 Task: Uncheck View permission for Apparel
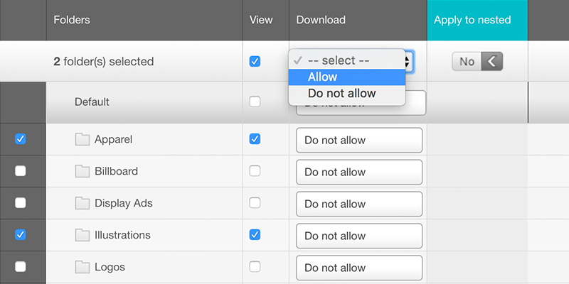[x=255, y=138]
